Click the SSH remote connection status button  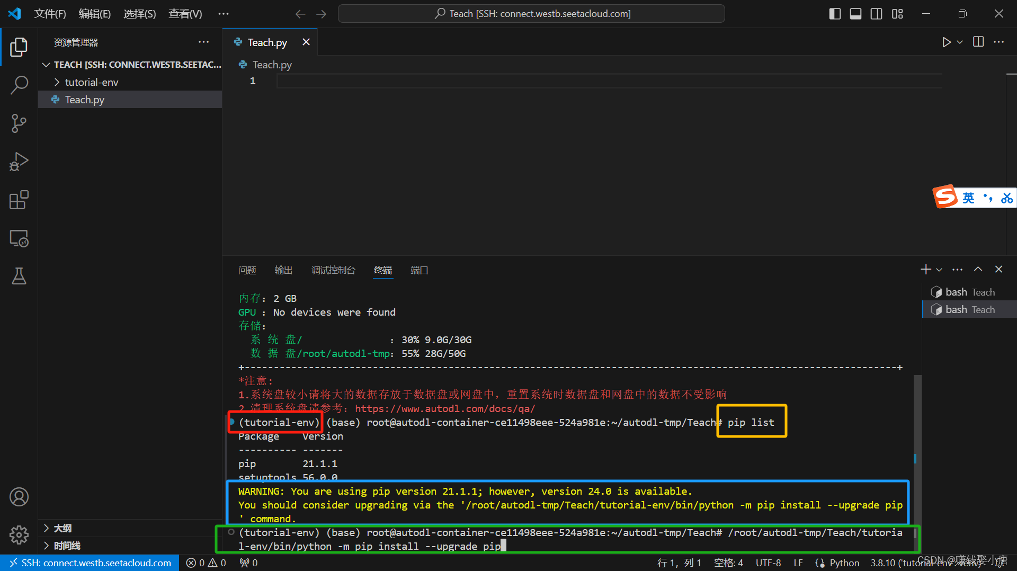90,563
